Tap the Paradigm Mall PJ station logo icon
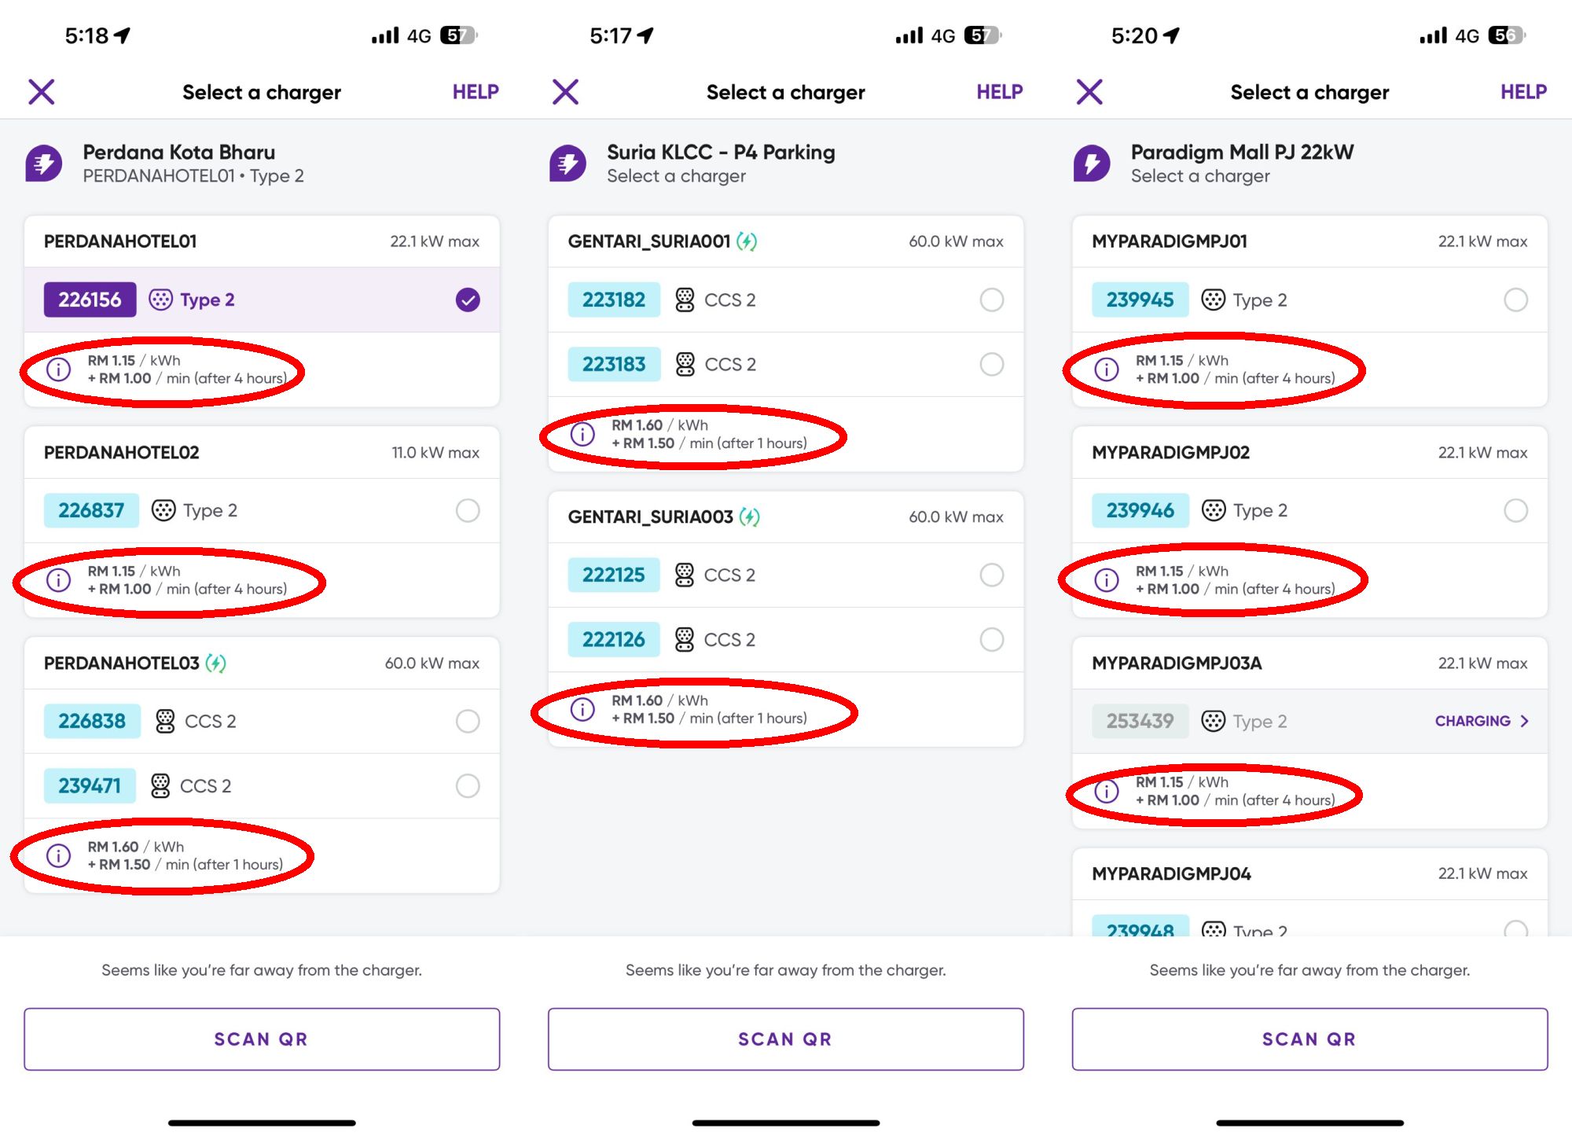The height and width of the screenshot is (1136, 1572). pos(1092,164)
